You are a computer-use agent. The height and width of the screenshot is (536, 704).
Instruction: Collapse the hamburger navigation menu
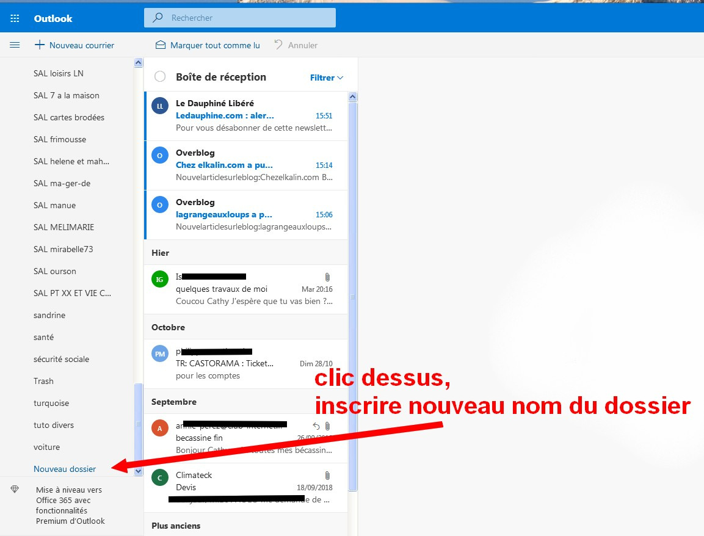pyautogui.click(x=15, y=45)
